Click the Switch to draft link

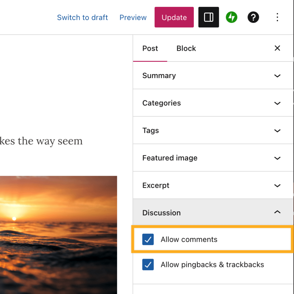click(82, 17)
